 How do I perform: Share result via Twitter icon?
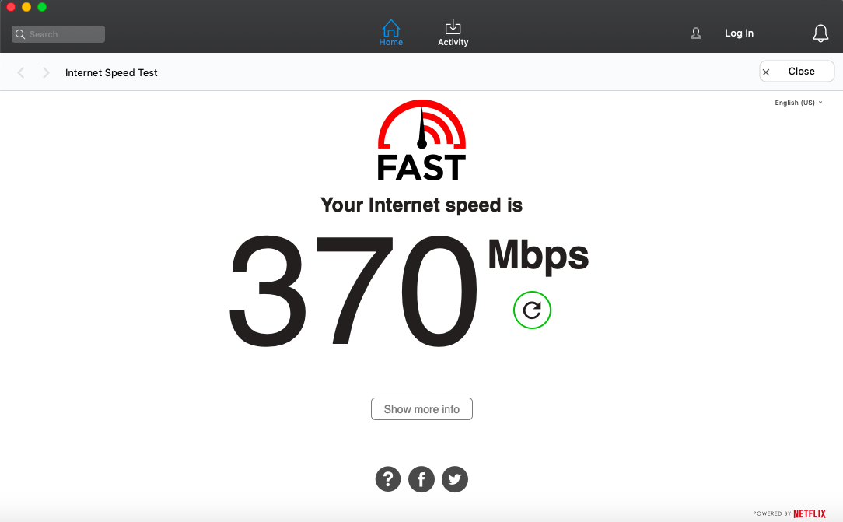(455, 478)
